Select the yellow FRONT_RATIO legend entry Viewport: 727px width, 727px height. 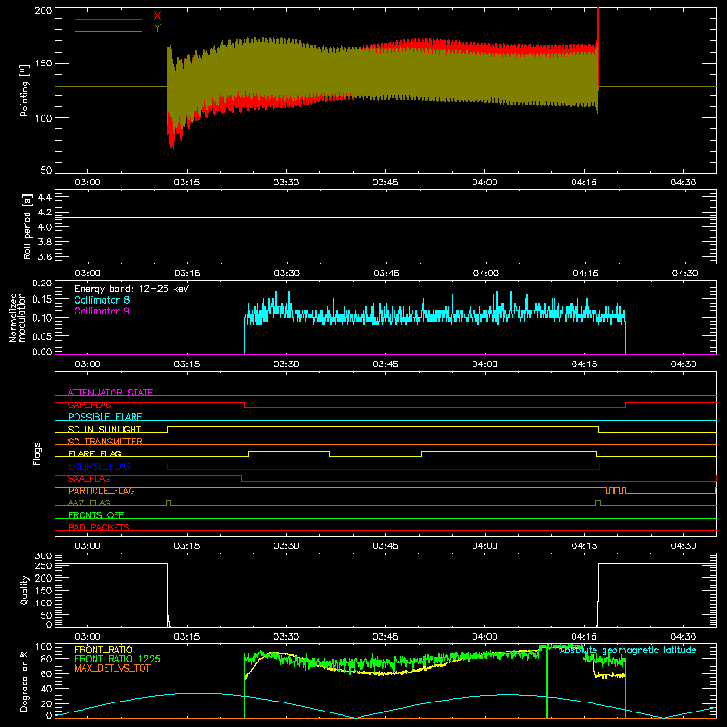(104, 650)
